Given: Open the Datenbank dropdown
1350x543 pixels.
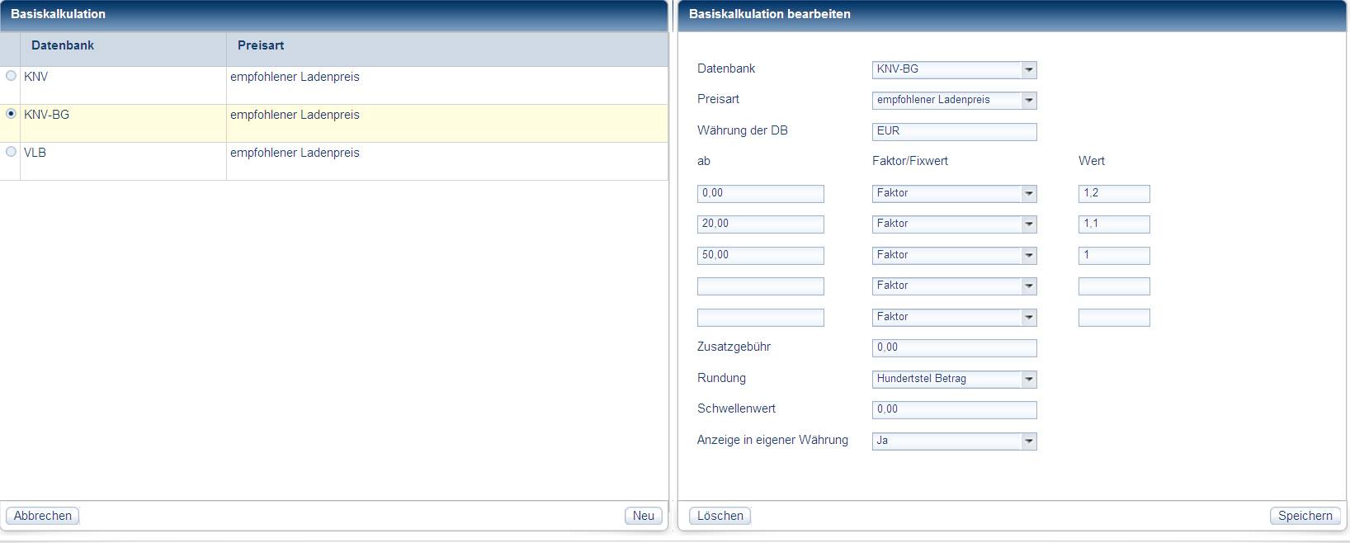Looking at the screenshot, I should pyautogui.click(x=1028, y=70).
